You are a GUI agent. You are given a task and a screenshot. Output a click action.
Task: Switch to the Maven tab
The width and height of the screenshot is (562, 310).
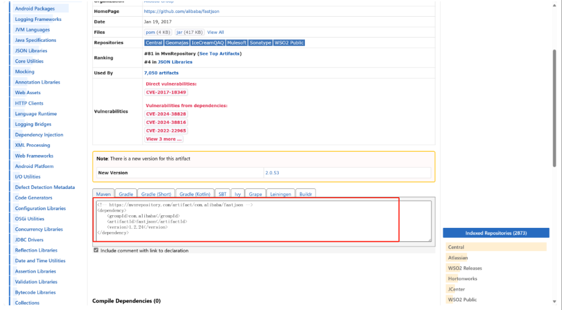(103, 194)
